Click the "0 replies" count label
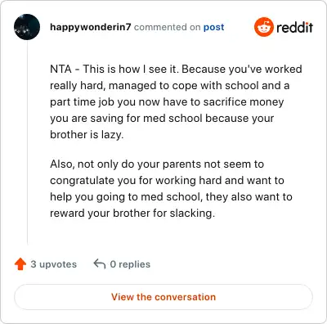 click(130, 264)
